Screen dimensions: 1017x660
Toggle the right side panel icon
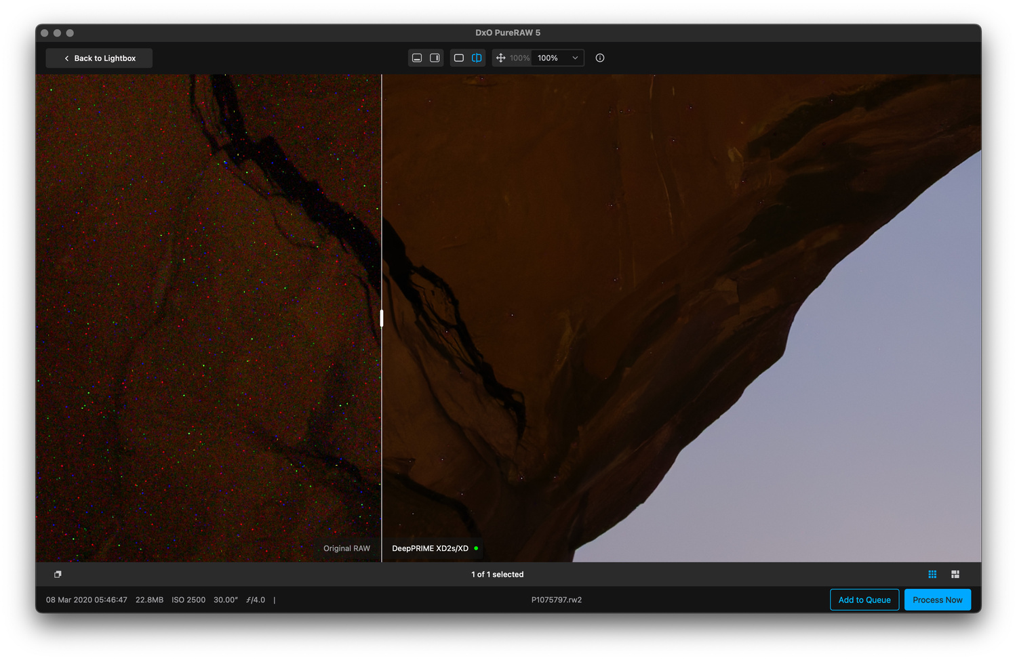point(435,58)
